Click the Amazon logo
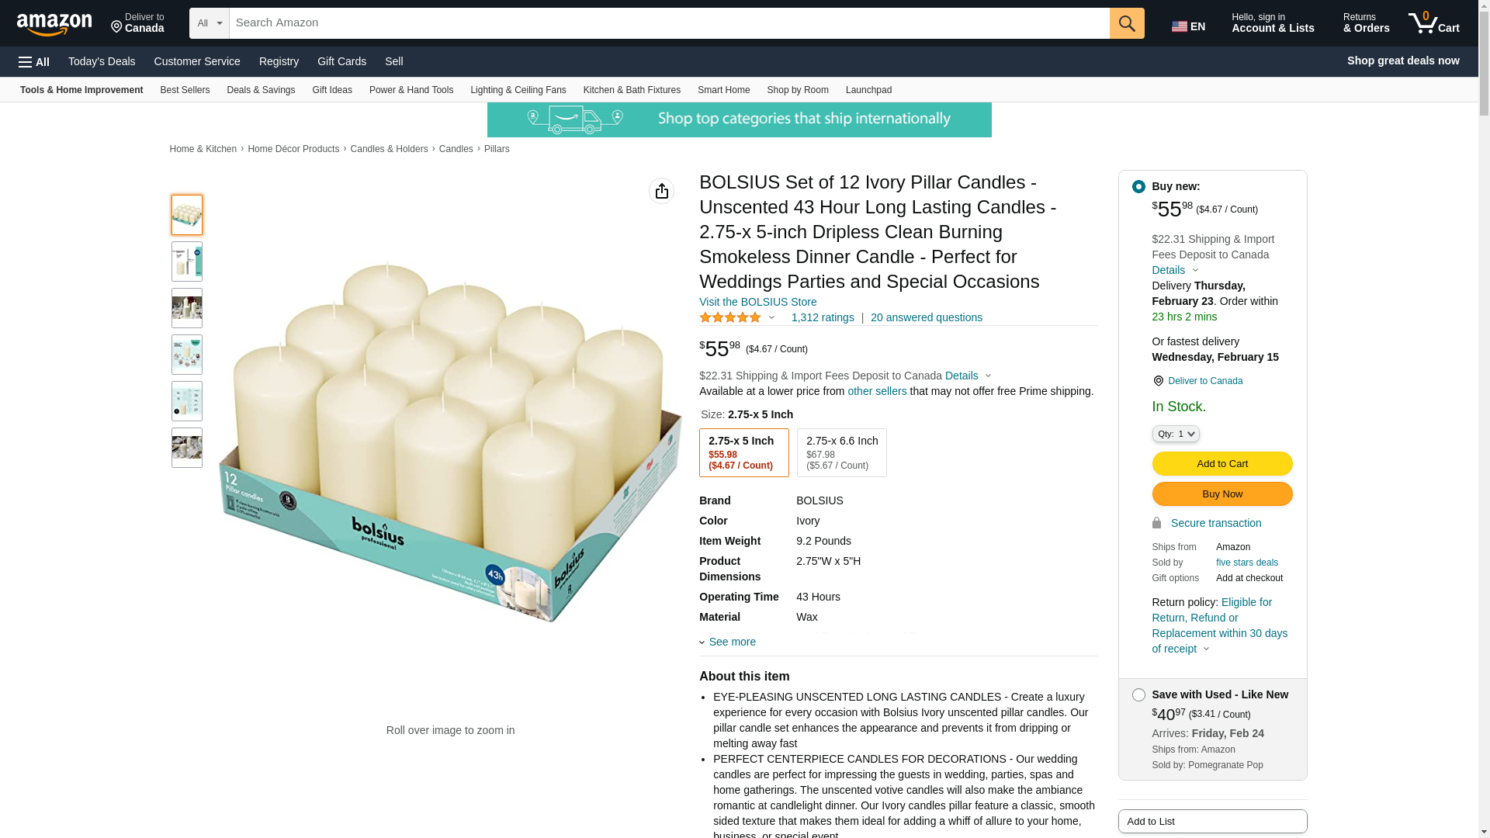Image resolution: width=1490 pixels, height=838 pixels. (x=54, y=24)
